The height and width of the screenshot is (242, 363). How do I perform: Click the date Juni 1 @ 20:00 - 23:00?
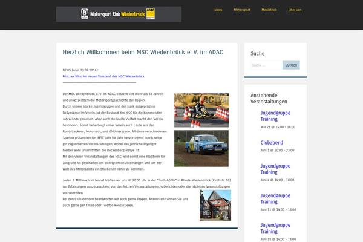(277, 150)
